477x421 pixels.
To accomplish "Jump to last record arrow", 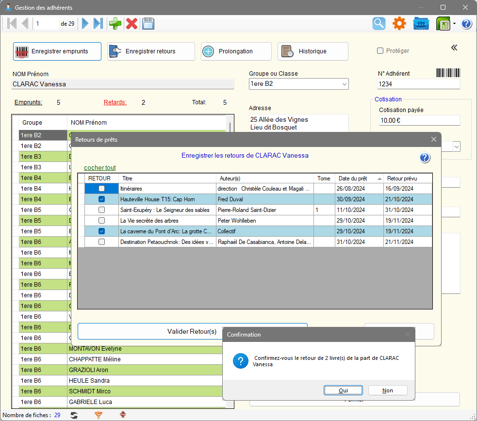I will point(98,23).
